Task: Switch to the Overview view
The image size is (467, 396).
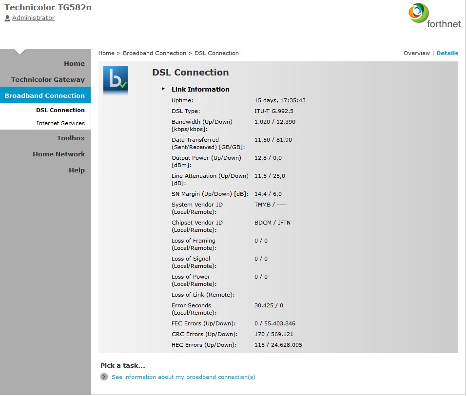Action: [x=416, y=53]
